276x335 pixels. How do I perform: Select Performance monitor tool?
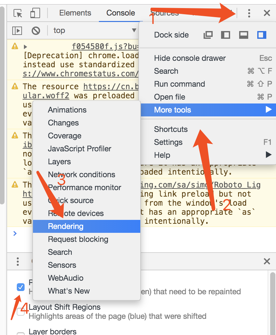point(87,187)
